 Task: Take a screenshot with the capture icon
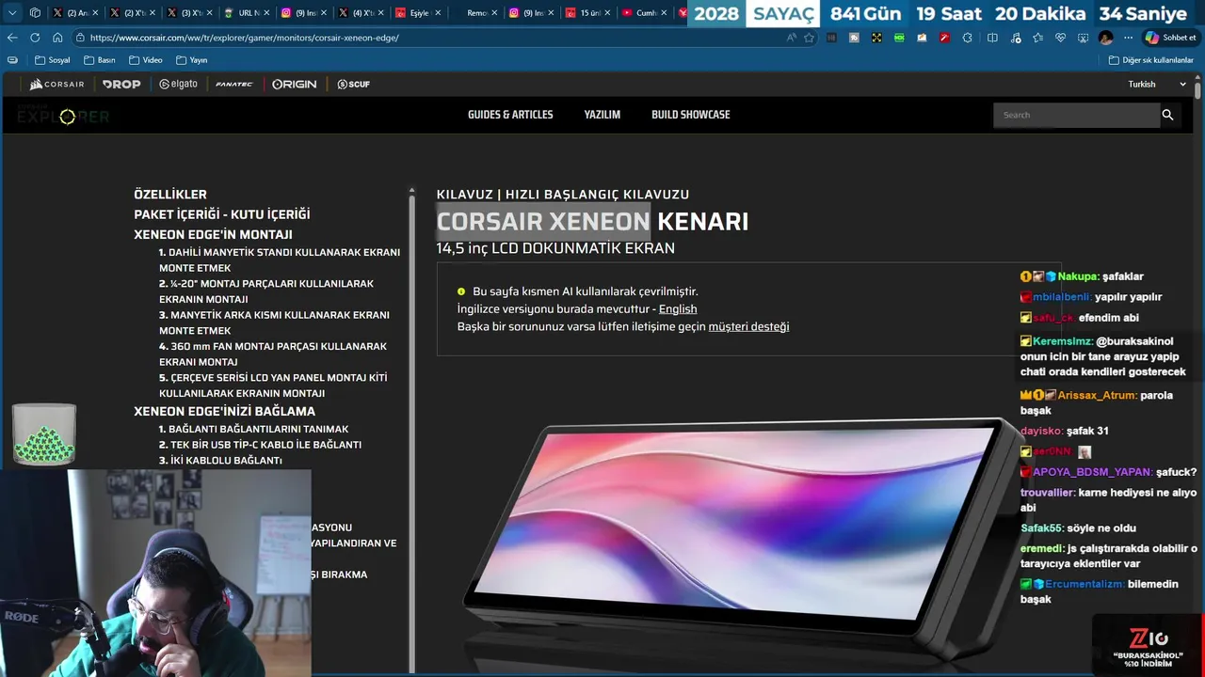pyautogui.click(x=1083, y=38)
